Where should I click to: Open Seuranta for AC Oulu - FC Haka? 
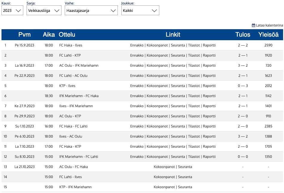tap(185, 167)
